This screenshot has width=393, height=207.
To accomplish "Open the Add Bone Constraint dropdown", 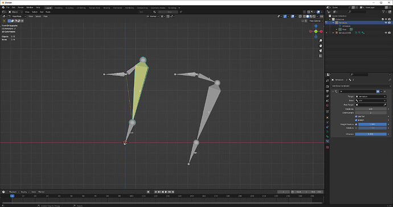I will point(361,86).
